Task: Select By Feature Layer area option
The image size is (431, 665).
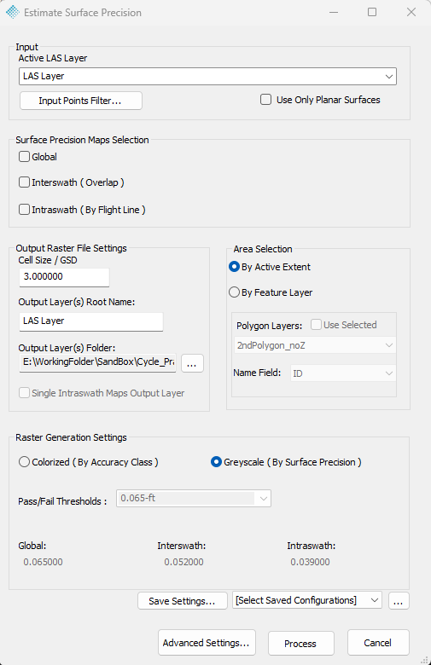Action: pos(234,292)
